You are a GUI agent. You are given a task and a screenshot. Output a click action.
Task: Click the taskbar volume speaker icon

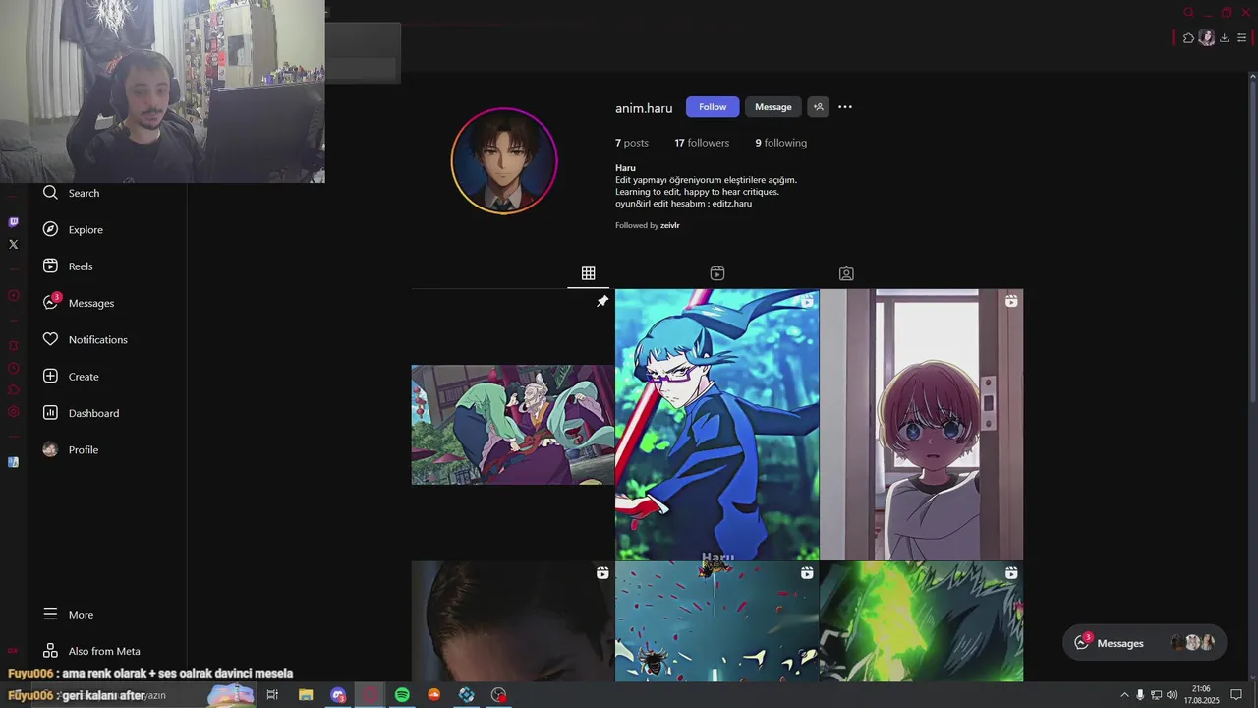pos(1172,695)
